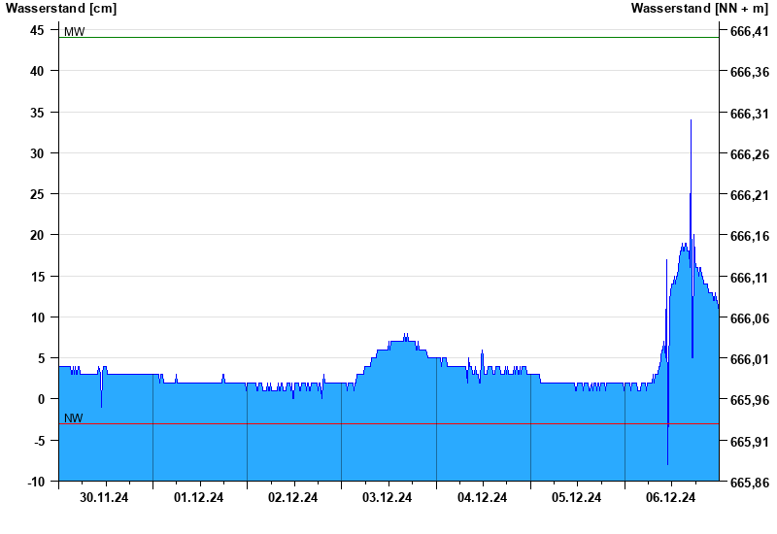Click the lowest dip below the NW line
The width and height of the screenshot is (777, 534).
[x=667, y=463]
